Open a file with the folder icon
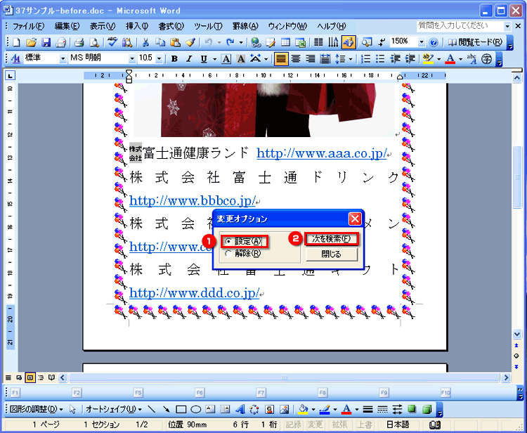 click(x=31, y=42)
